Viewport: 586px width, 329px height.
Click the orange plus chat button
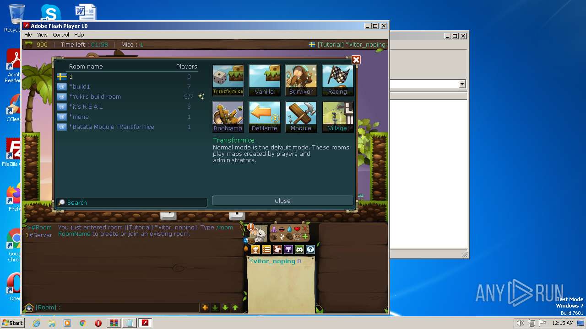[205, 308]
